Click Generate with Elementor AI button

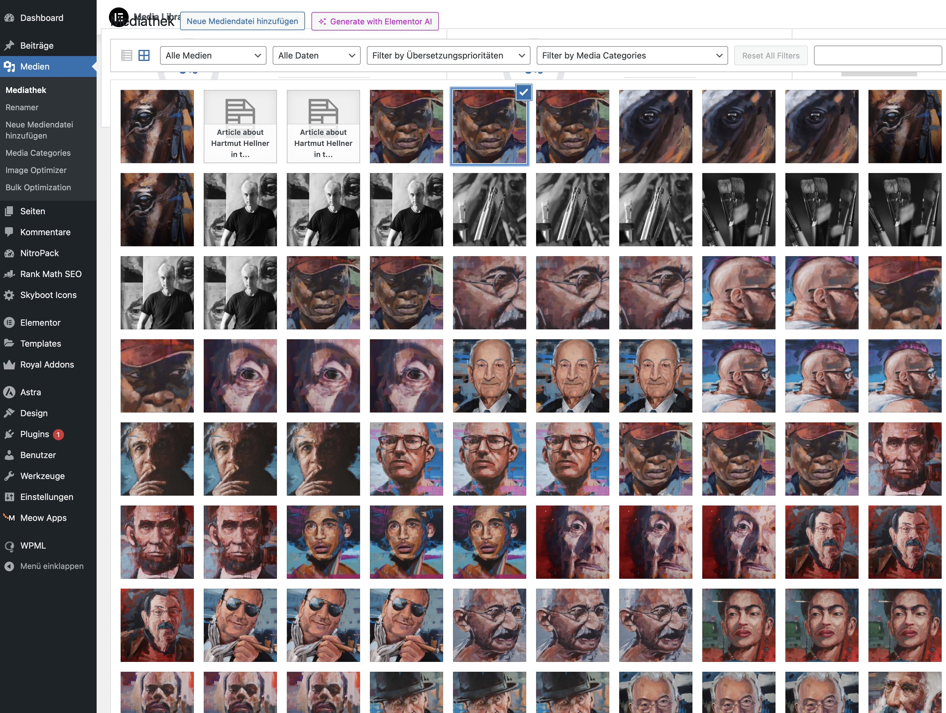(x=375, y=21)
